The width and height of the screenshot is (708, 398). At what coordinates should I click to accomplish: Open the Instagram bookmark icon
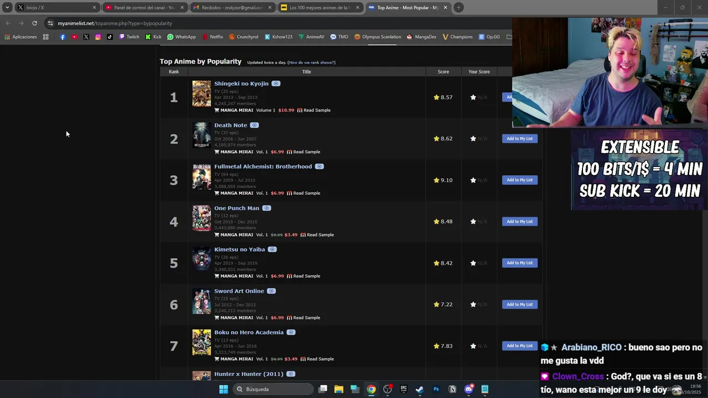coord(98,37)
